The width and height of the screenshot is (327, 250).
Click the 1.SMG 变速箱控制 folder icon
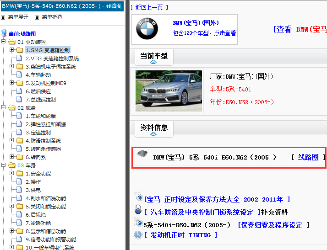[20, 50]
